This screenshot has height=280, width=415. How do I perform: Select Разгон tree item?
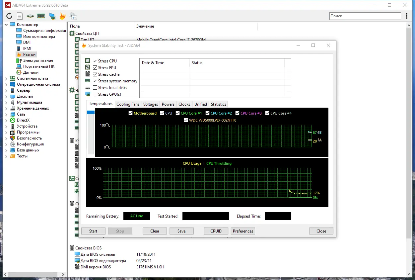pos(30,54)
